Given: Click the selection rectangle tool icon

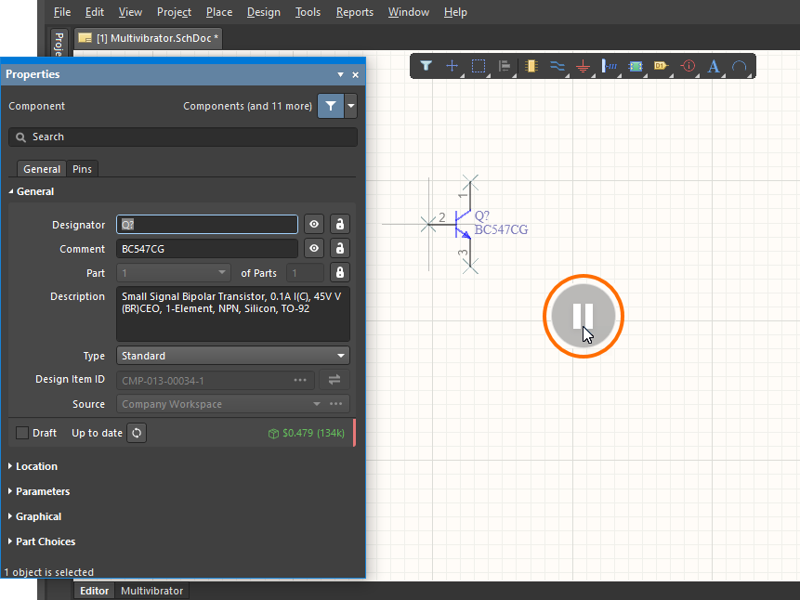Looking at the screenshot, I should pyautogui.click(x=479, y=66).
